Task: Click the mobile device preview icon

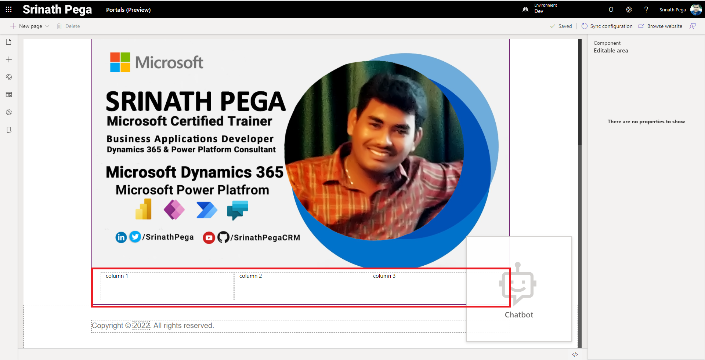Action: (9, 130)
